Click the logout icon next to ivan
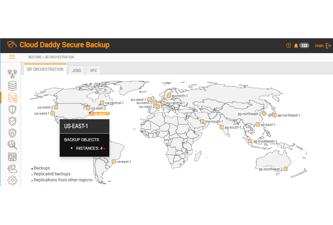The width and height of the screenshot is (333, 225). 328,45
